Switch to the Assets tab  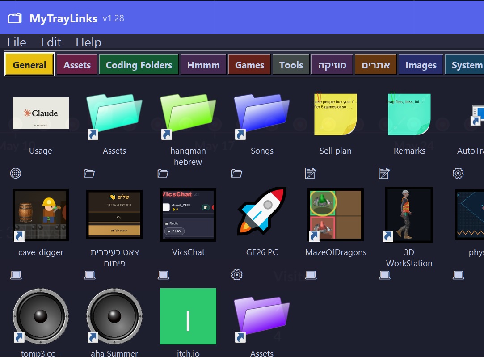[77, 65]
